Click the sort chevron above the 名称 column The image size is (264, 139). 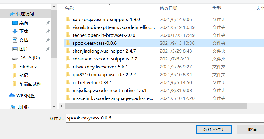coord(110,5)
